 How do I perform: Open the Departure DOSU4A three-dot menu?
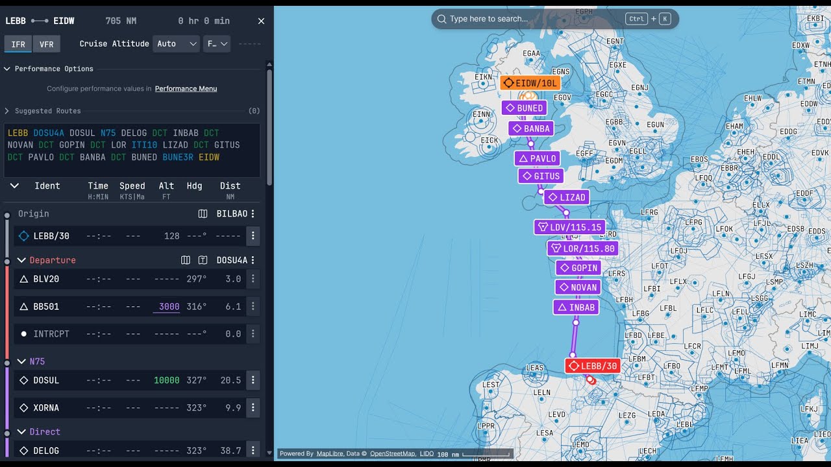253,260
